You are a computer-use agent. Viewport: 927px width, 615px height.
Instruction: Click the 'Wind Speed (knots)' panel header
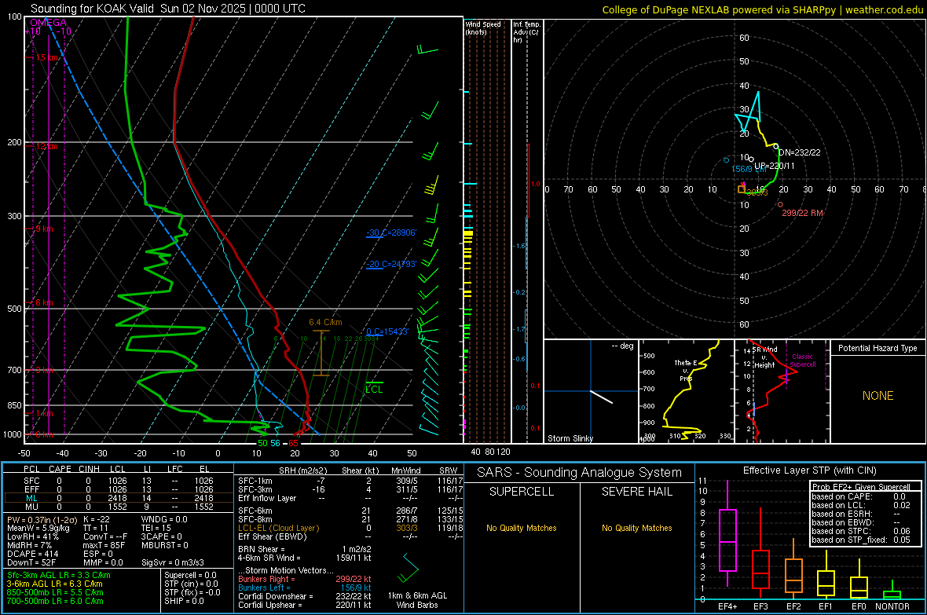click(483, 28)
